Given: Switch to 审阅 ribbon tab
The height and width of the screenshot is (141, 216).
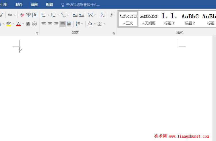Looking at the screenshot, I should [34, 5].
